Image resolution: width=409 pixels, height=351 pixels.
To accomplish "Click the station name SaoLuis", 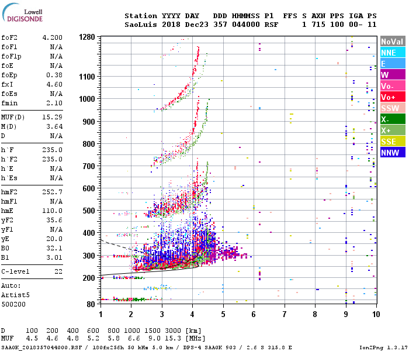I will tap(141, 25).
